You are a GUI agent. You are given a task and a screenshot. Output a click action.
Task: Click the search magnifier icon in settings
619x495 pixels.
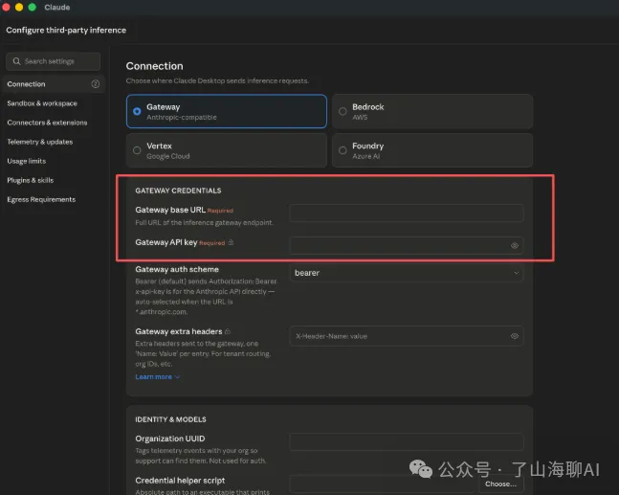coord(16,61)
